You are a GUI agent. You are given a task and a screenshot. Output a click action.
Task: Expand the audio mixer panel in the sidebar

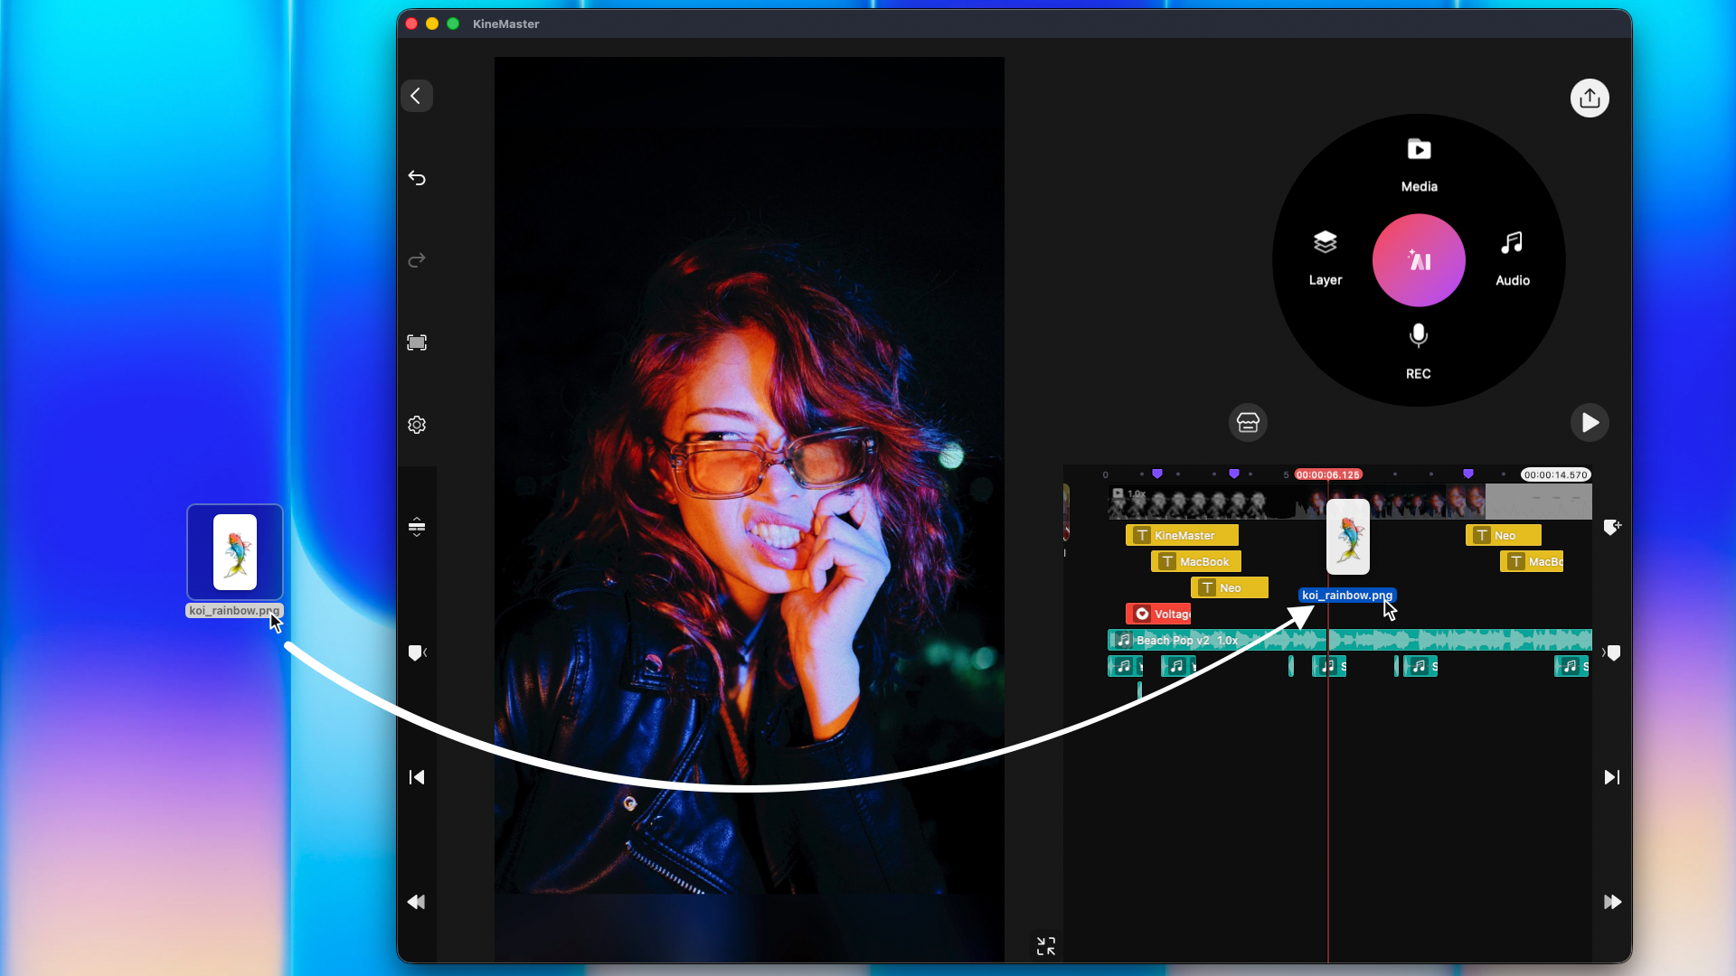pyautogui.click(x=417, y=526)
